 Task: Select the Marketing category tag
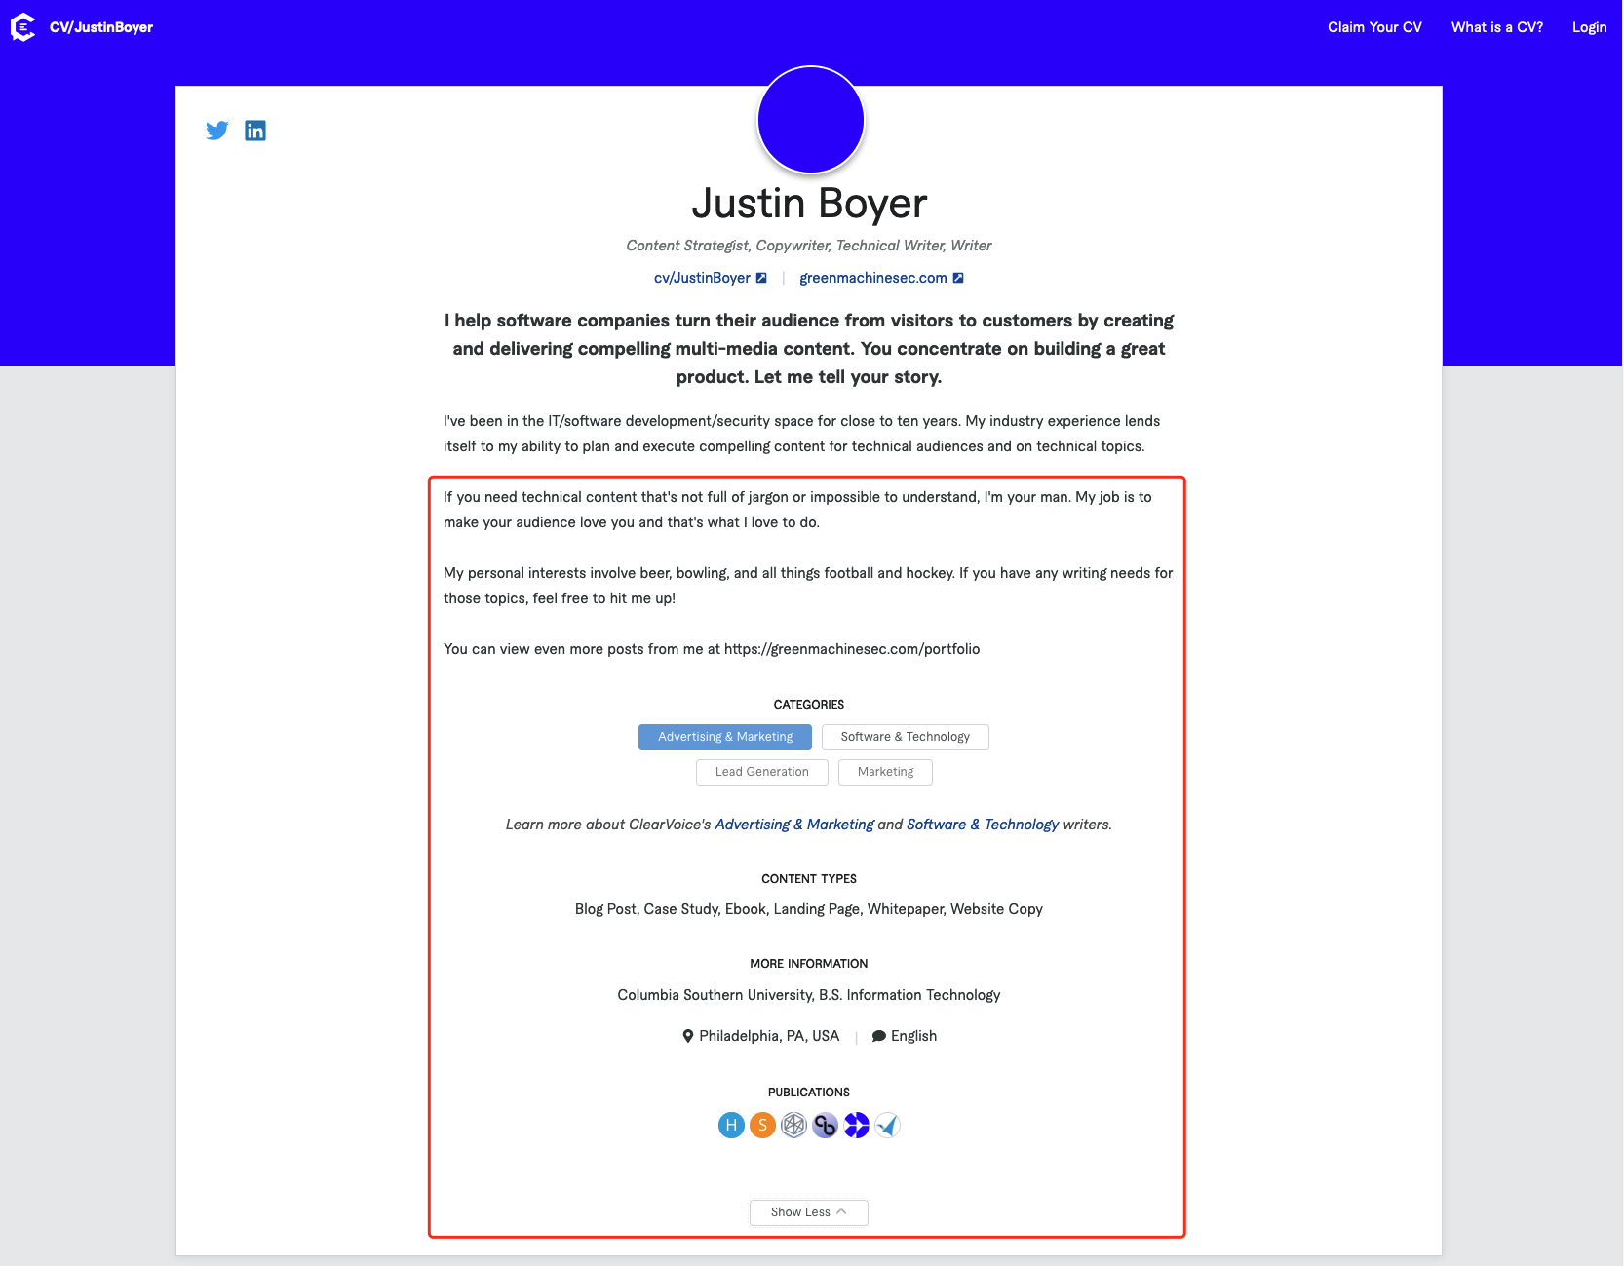[x=885, y=772]
